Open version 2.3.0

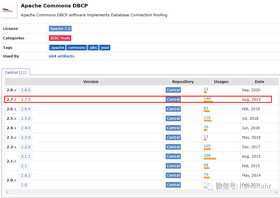click(26, 138)
